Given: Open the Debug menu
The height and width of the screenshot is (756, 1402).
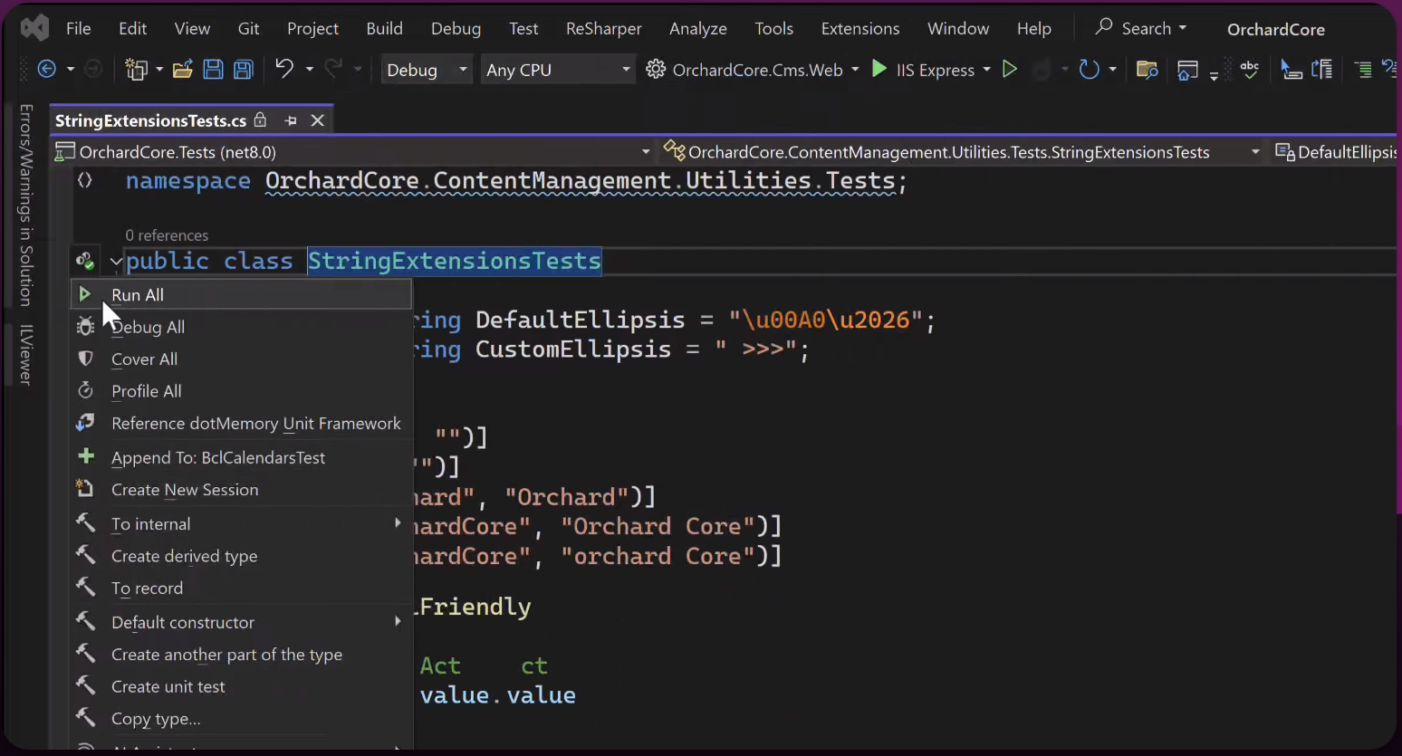Looking at the screenshot, I should tap(456, 29).
